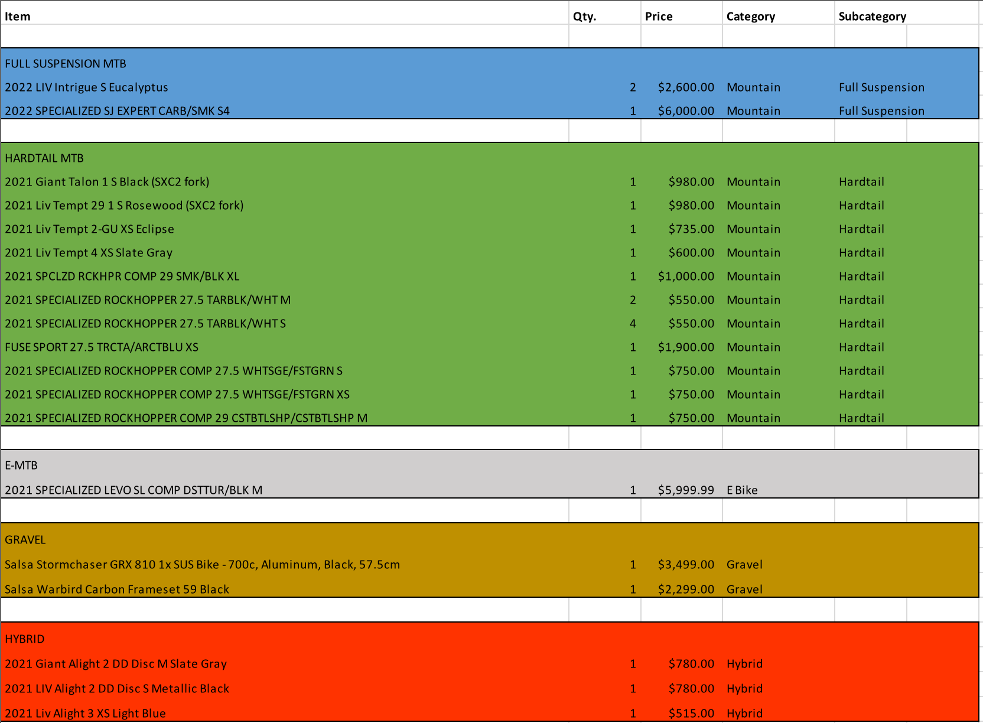983x723 pixels.
Task: Click the Item column header cell
Action: point(18,17)
